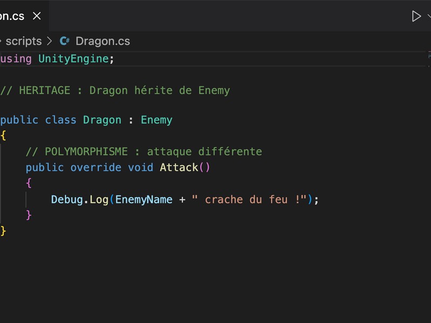The height and width of the screenshot is (323, 431).
Task: Click the override keyword
Action: (x=95, y=167)
